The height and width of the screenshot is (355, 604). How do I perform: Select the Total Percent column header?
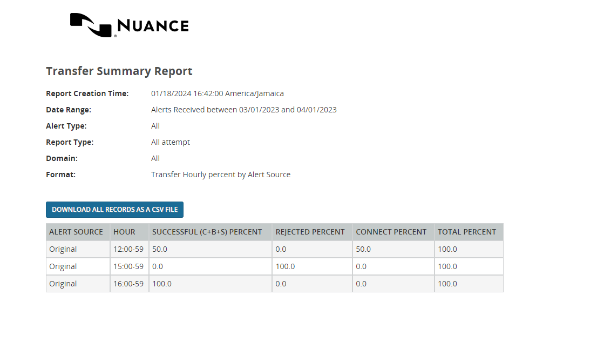pos(467,231)
